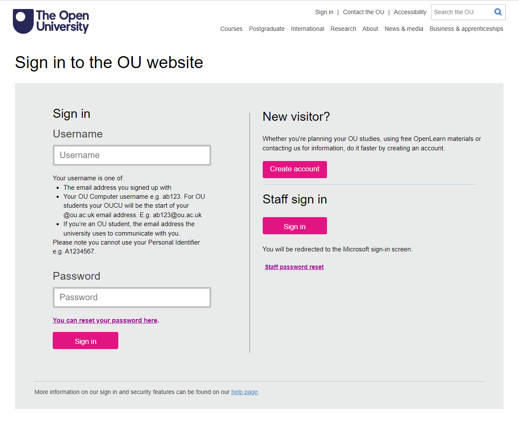Open the International section

click(307, 29)
